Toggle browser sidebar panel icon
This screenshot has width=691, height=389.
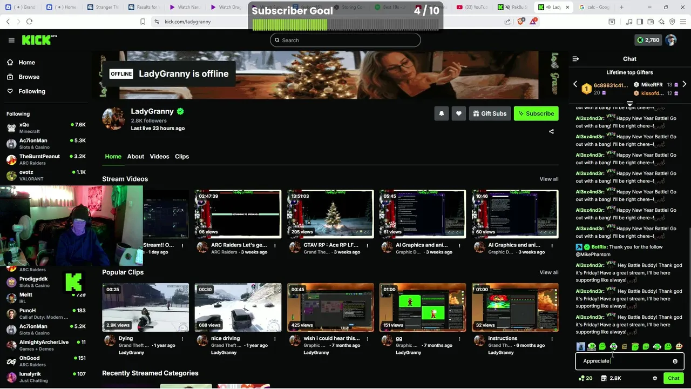pyautogui.click(x=640, y=22)
